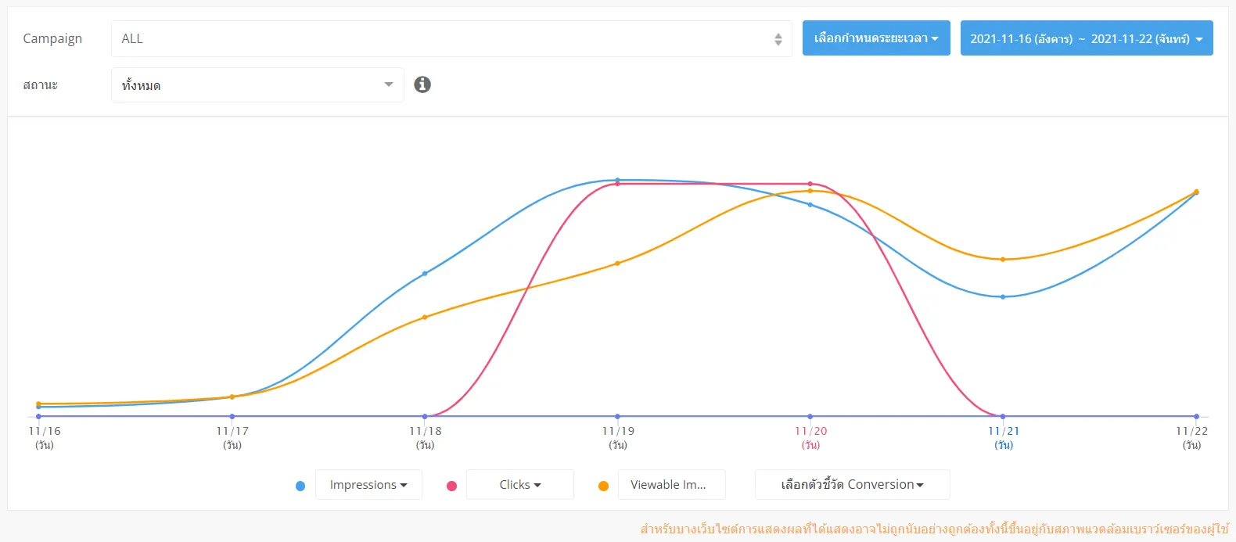
Task: Click the pink Clicks legend dot
Action: coord(451,486)
